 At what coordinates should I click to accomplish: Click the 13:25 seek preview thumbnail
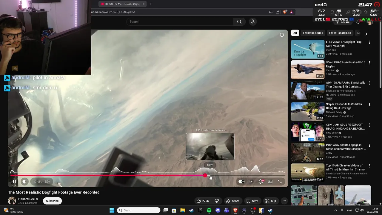coord(210,146)
